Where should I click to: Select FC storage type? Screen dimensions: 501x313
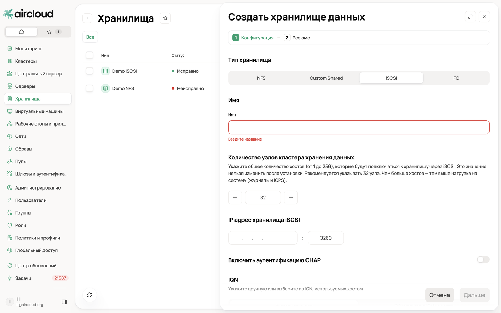click(x=456, y=78)
